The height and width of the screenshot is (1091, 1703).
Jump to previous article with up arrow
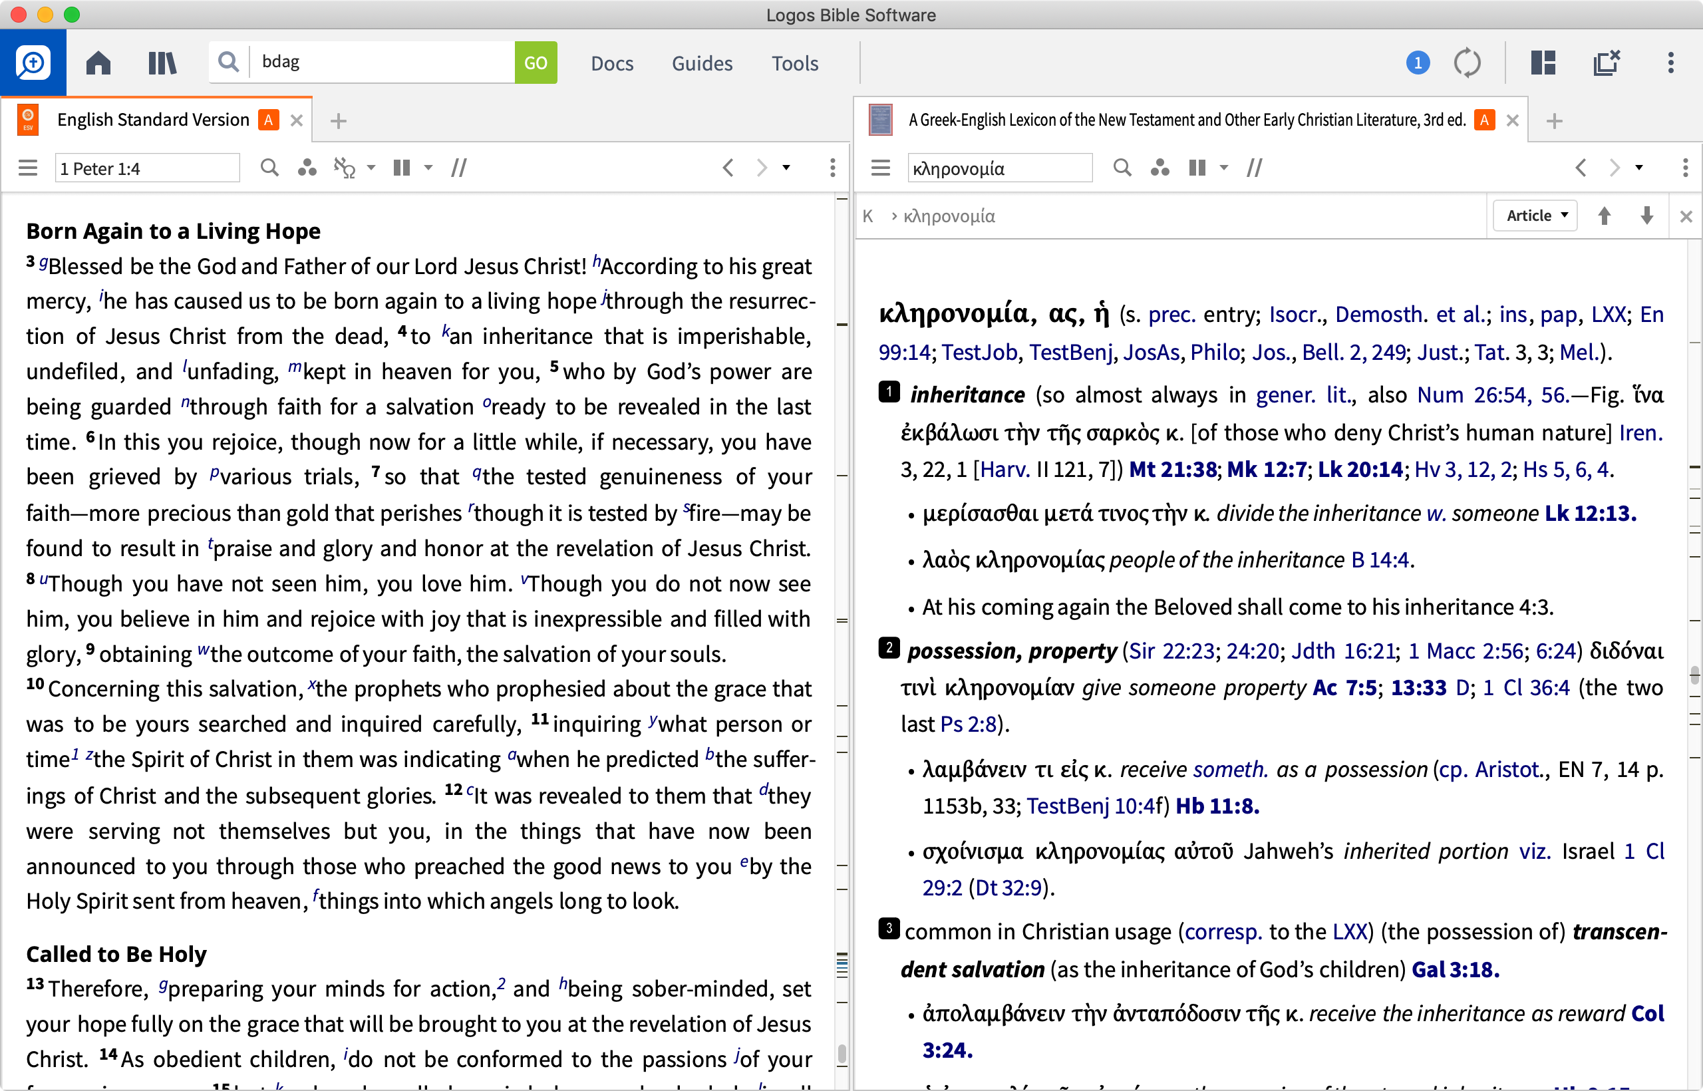pos(1605,216)
